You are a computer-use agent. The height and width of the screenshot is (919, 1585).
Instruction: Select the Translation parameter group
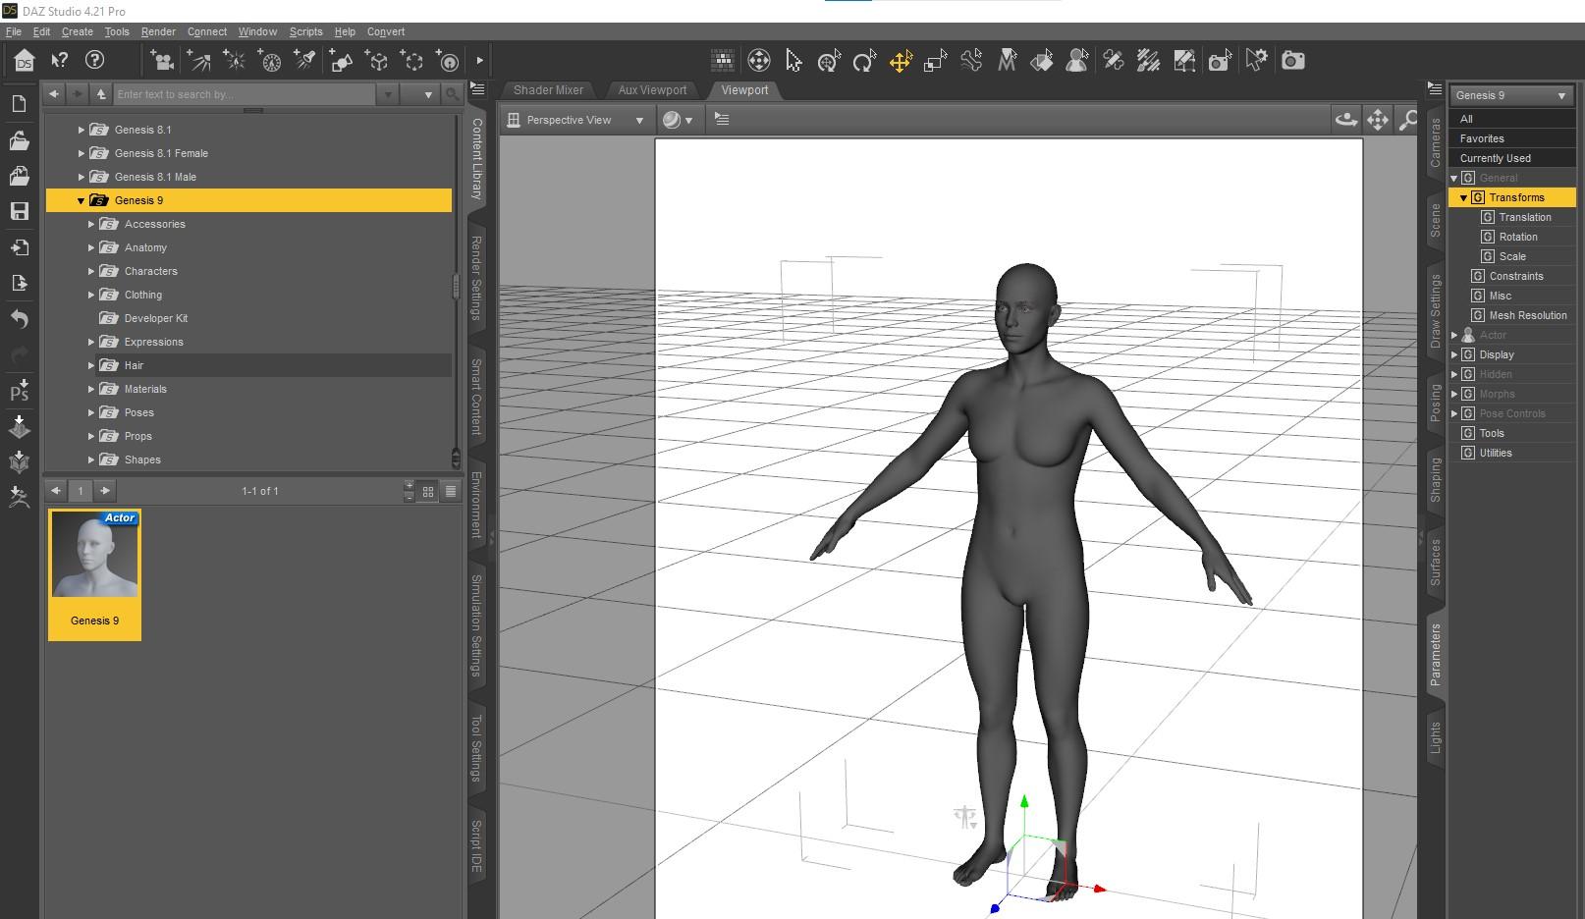1524,217
